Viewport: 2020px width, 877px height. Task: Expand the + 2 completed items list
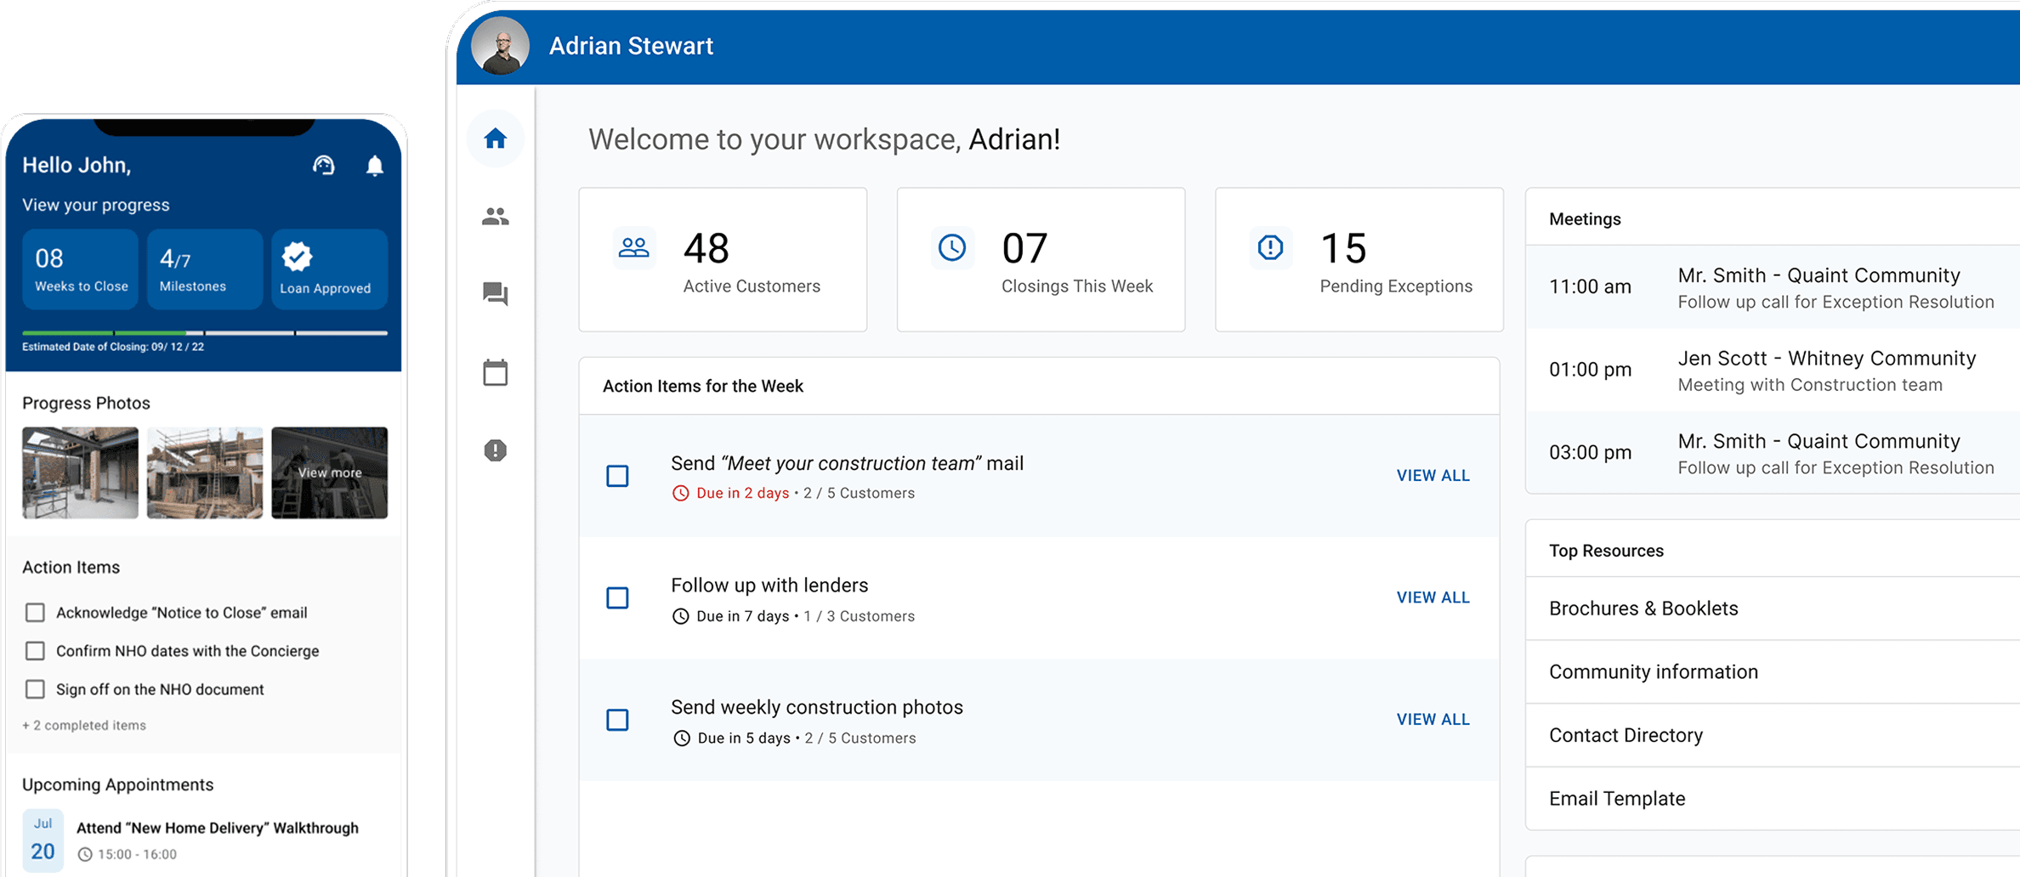pos(84,725)
